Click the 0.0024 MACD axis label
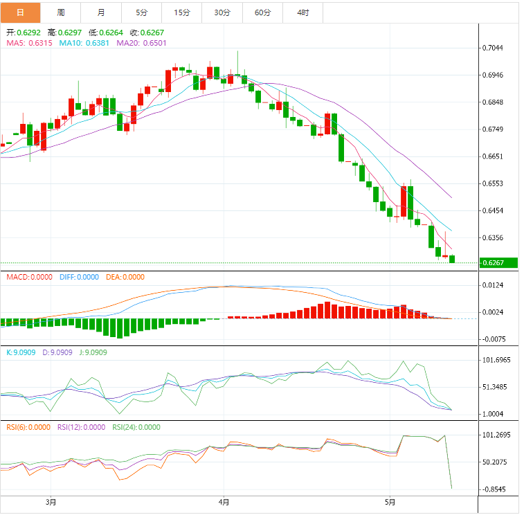 (493, 312)
